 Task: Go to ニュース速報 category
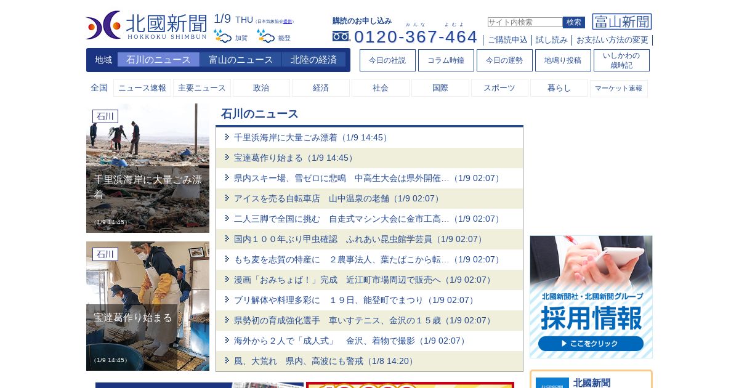(142, 88)
